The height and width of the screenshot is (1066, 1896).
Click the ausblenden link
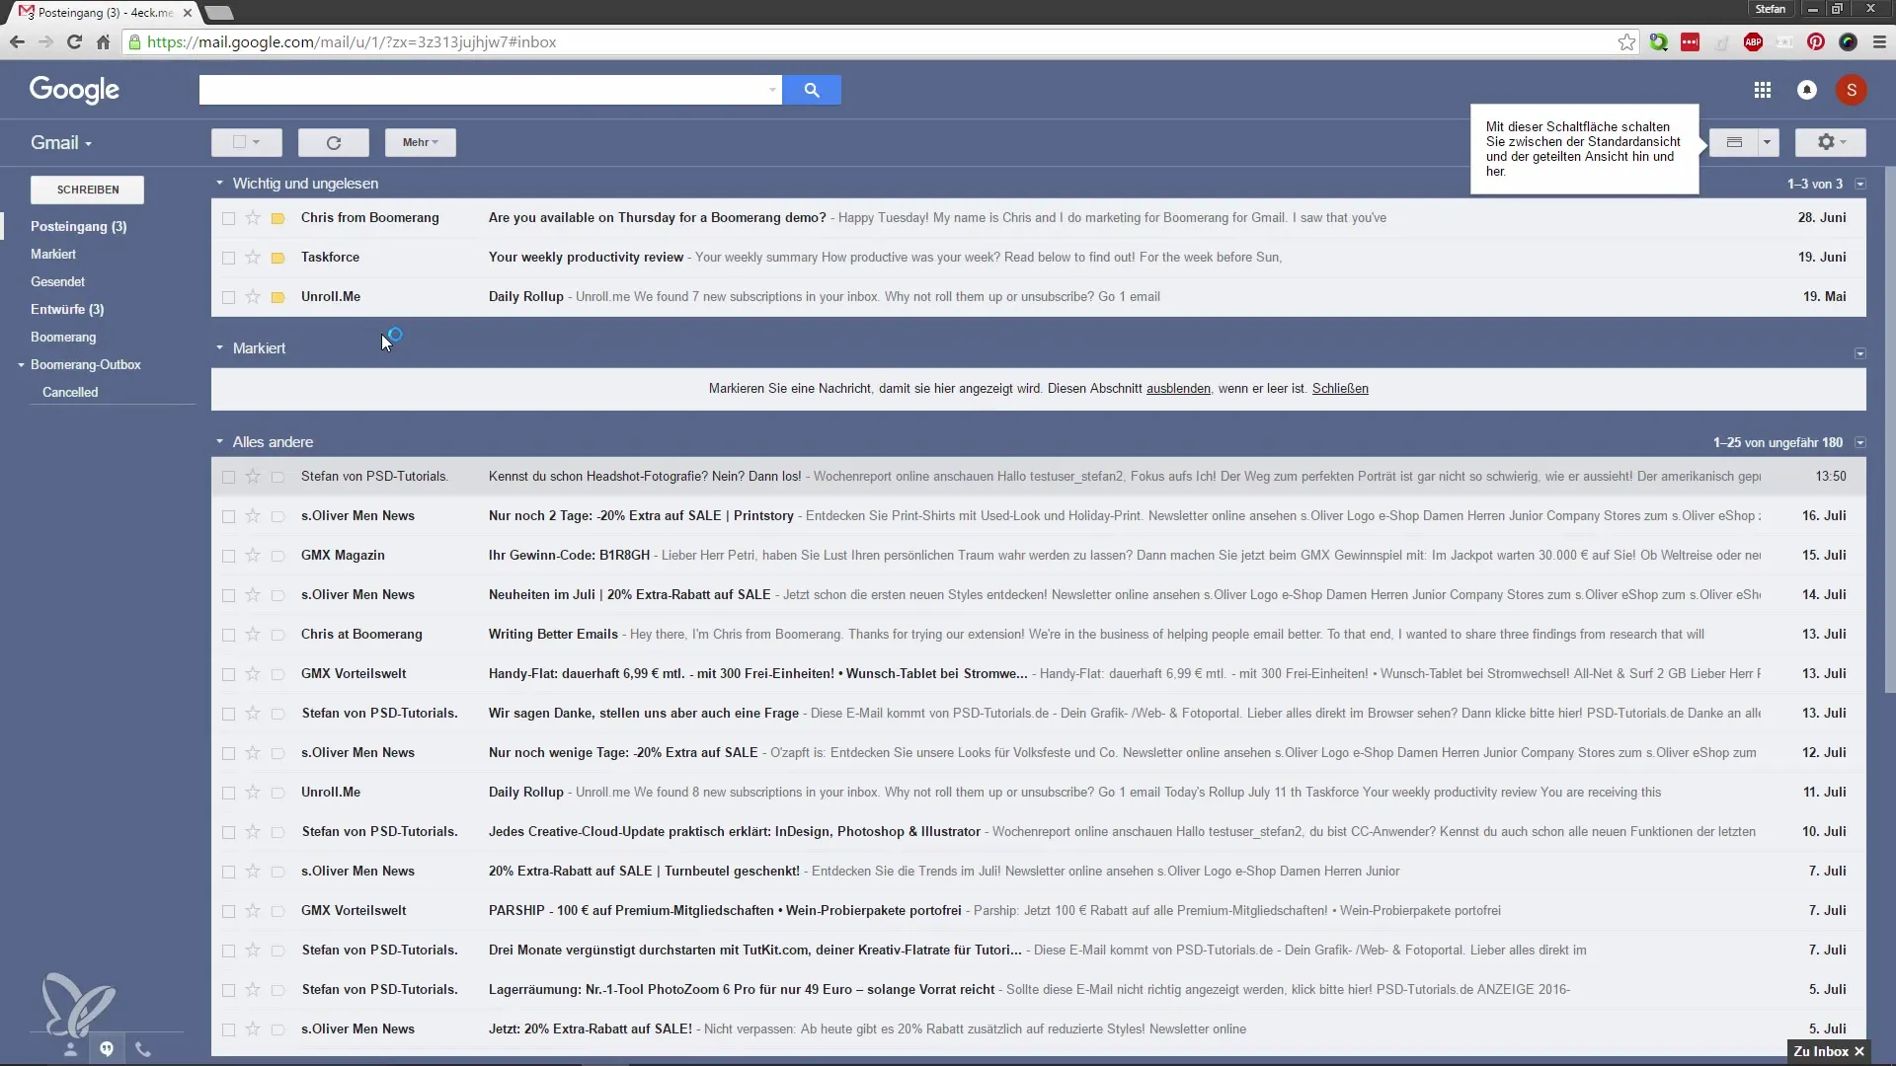point(1177,389)
